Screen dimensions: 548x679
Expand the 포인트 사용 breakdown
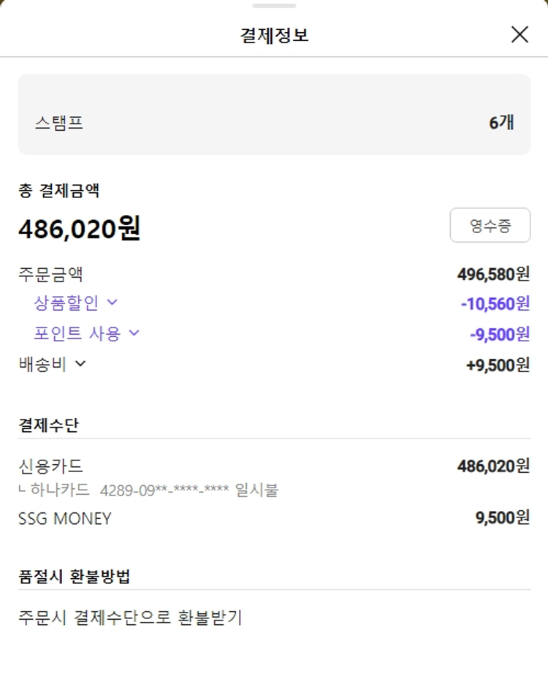click(x=86, y=333)
